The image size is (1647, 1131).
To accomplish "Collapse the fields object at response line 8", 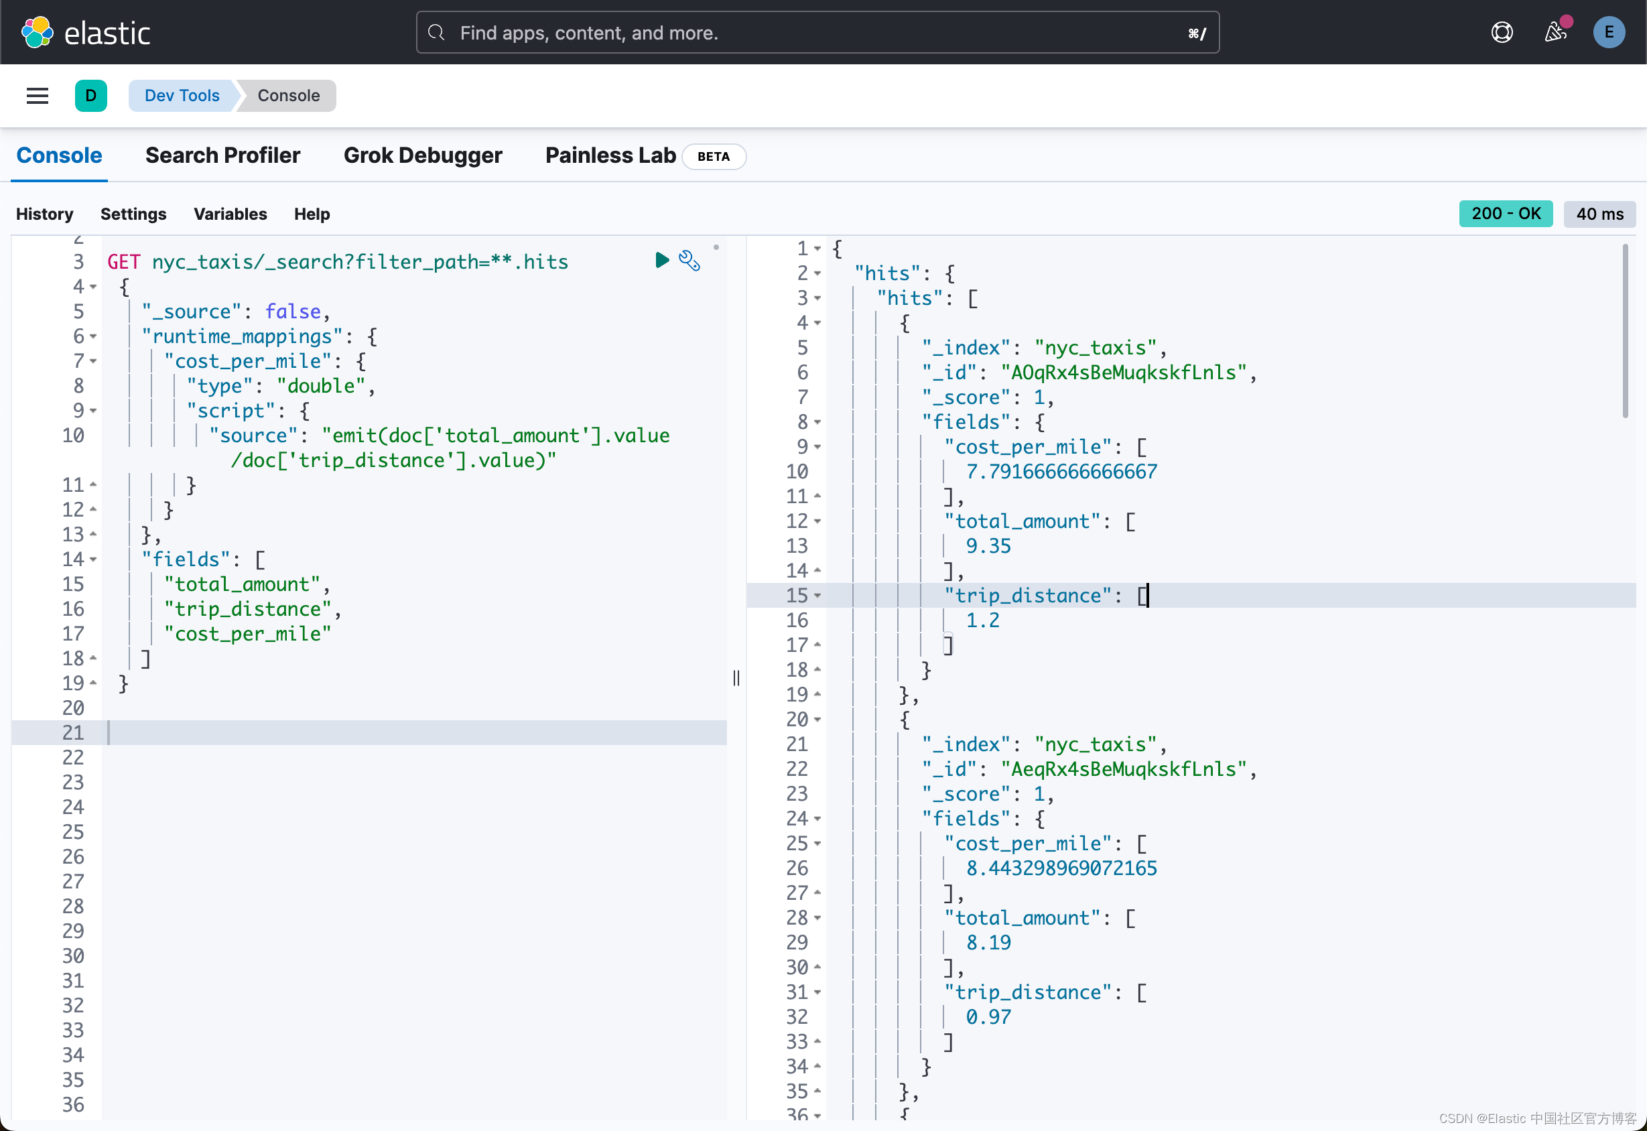I will (819, 421).
